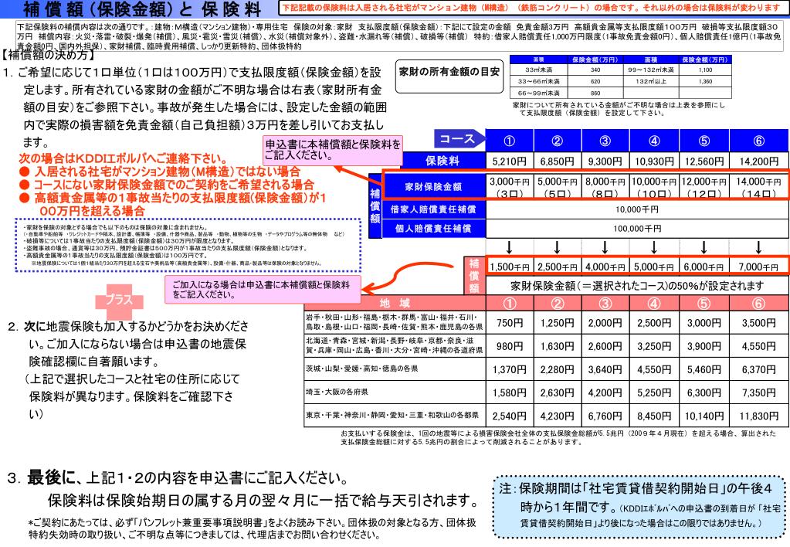Click the 10,930円 premium cell
The image size is (790, 547).
pos(654,161)
